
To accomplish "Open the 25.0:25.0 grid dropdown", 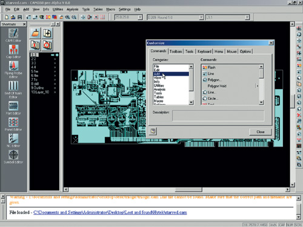I will pyautogui.click(x=140, y=18).
